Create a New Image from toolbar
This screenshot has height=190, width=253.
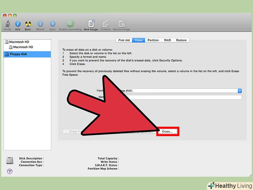[x=91, y=24]
